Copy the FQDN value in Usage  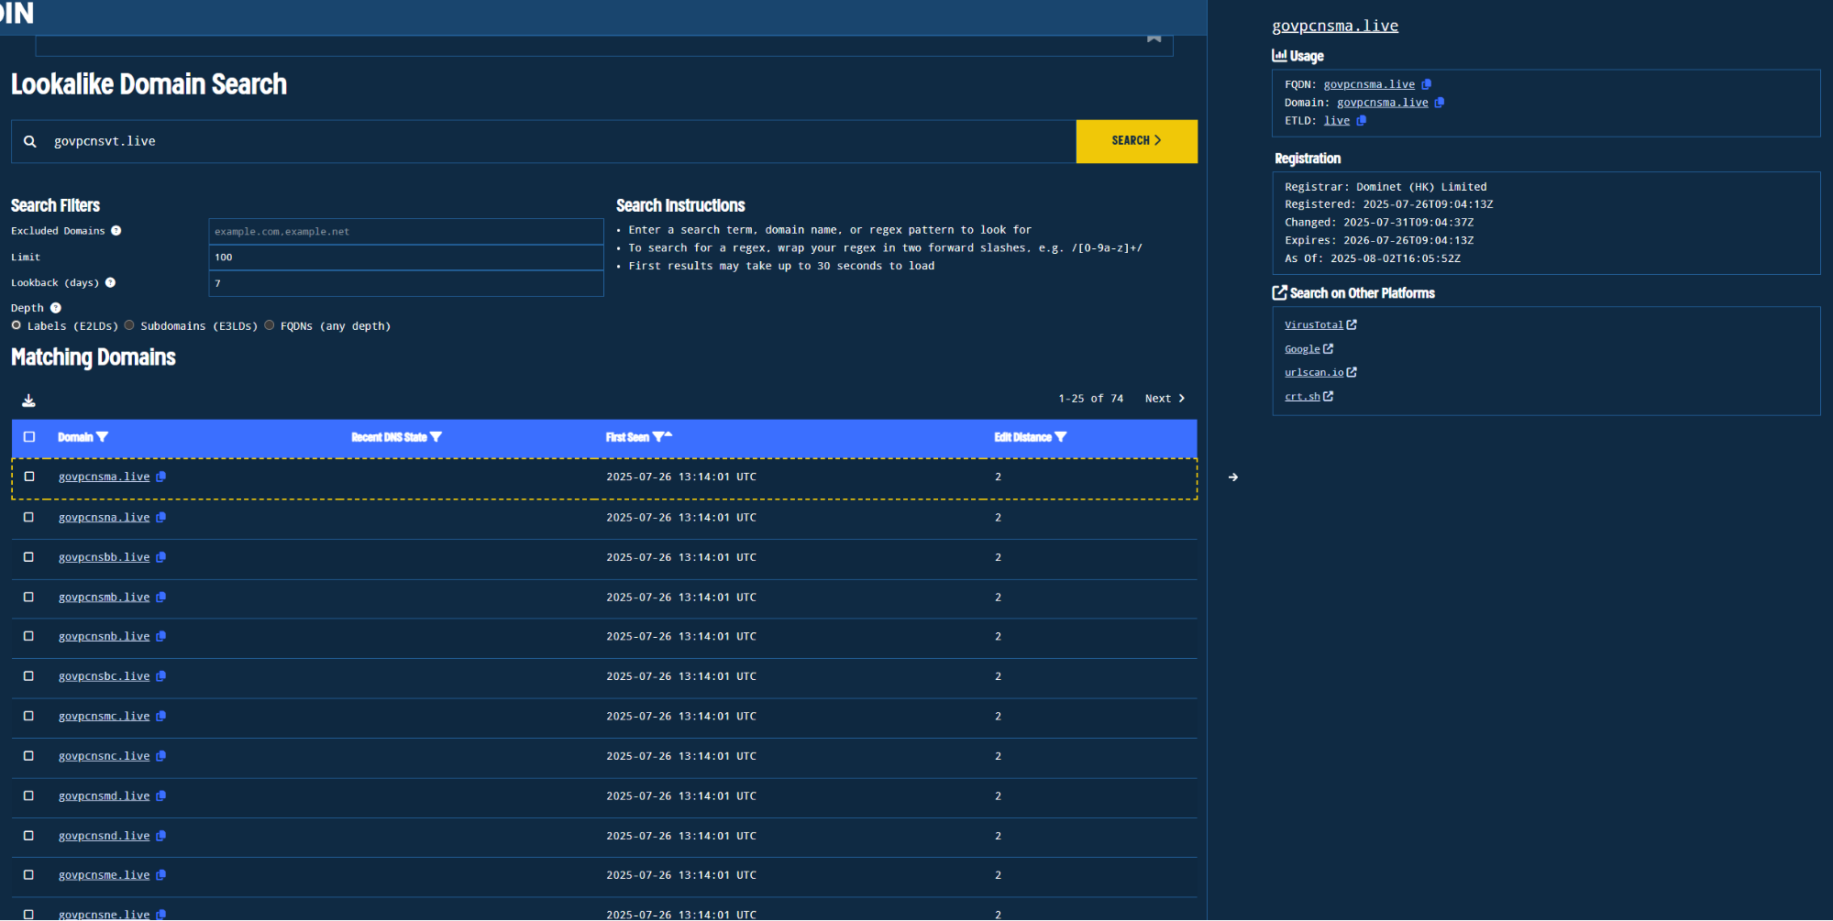click(1427, 84)
